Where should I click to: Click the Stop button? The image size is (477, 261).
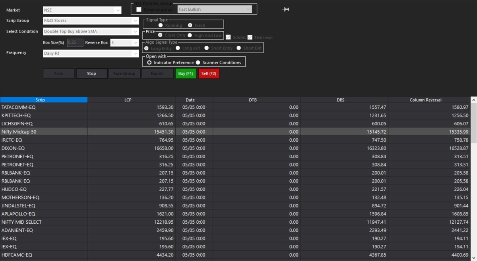coord(92,73)
